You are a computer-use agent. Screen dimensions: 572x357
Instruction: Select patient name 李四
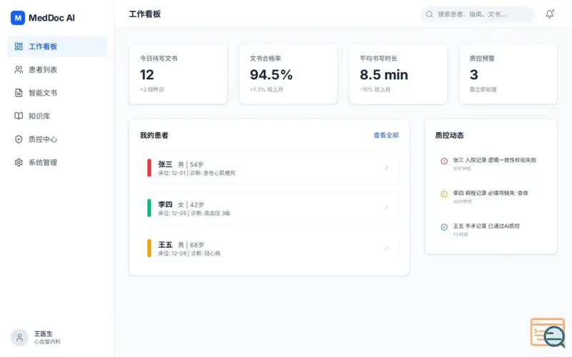pyautogui.click(x=165, y=204)
